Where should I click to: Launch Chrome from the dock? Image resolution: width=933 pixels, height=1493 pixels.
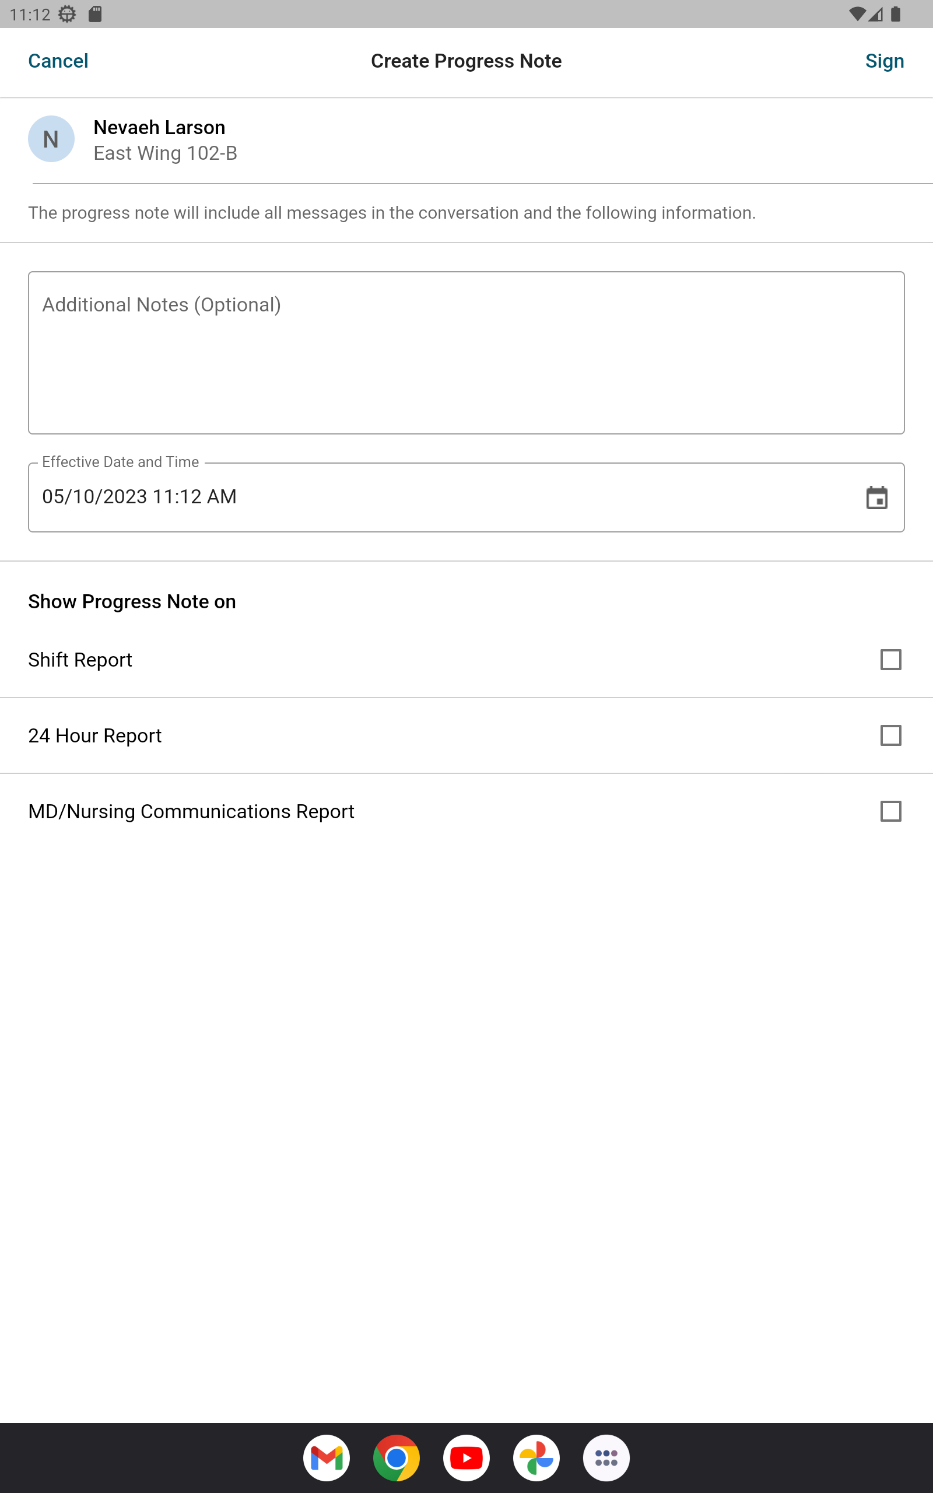[396, 1458]
